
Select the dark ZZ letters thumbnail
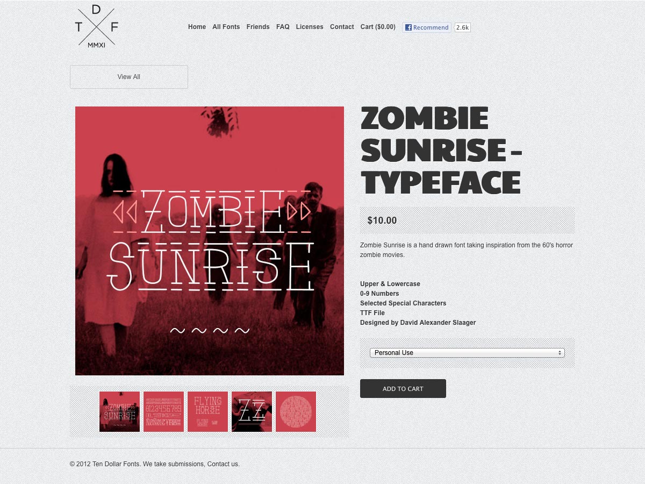point(252,411)
